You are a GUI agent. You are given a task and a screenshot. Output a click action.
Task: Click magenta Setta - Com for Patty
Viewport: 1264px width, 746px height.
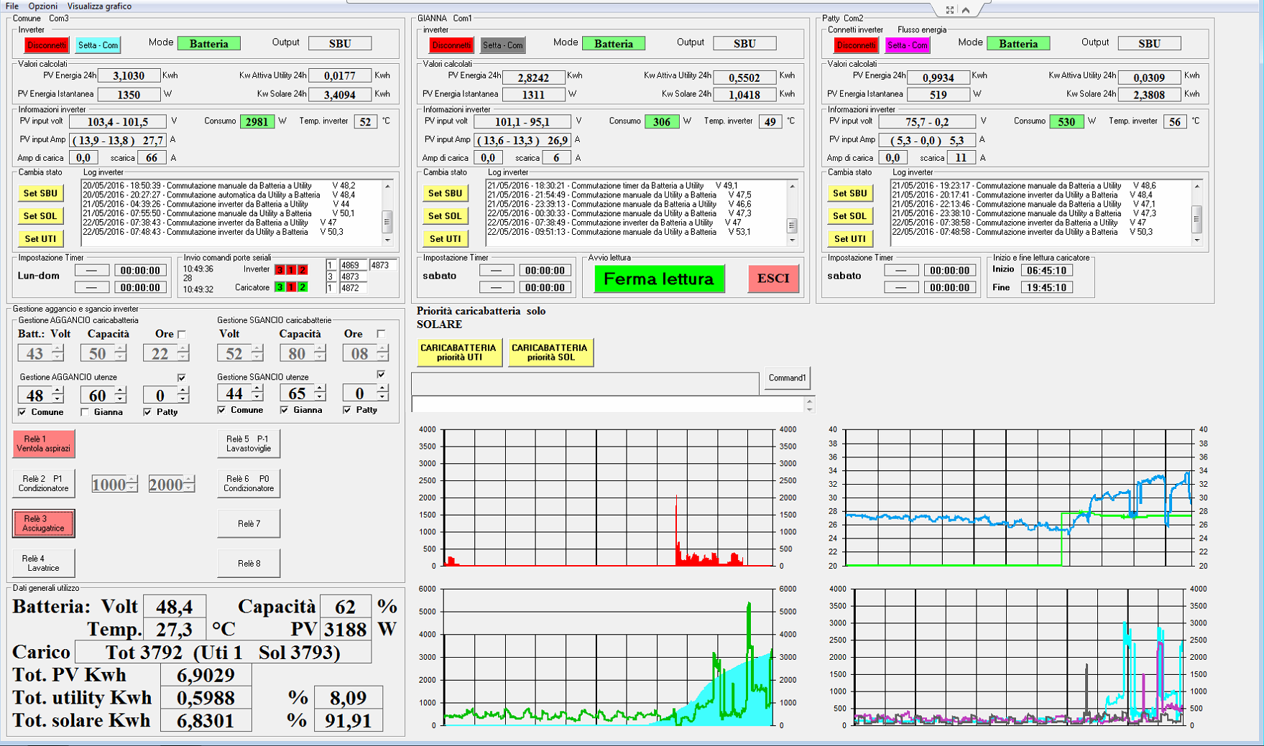(907, 45)
